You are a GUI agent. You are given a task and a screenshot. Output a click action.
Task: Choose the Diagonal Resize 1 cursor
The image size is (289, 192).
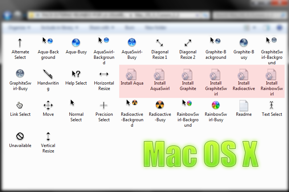[x=160, y=49]
